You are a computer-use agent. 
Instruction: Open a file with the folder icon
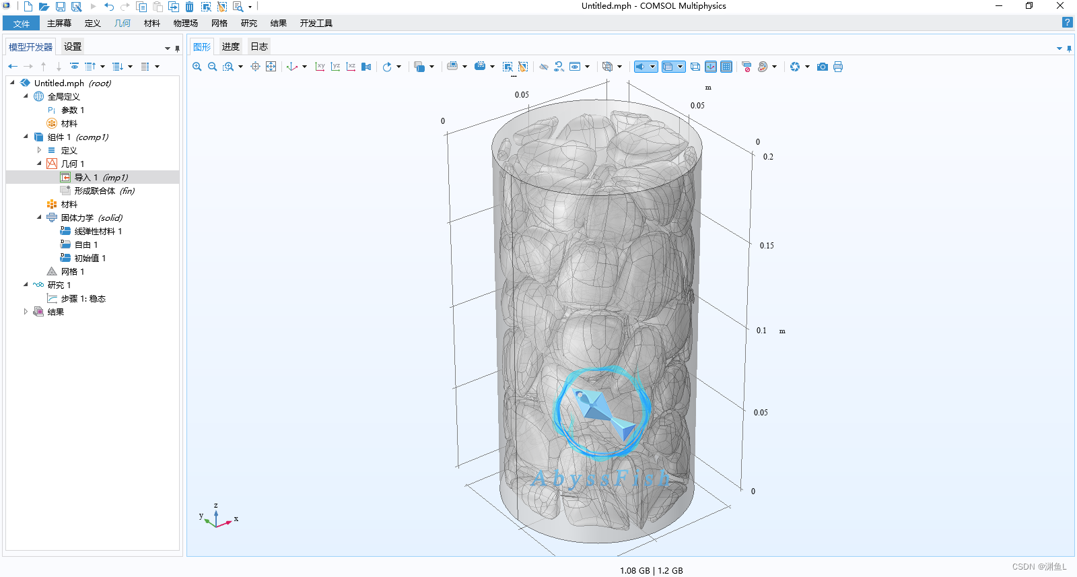coord(44,7)
